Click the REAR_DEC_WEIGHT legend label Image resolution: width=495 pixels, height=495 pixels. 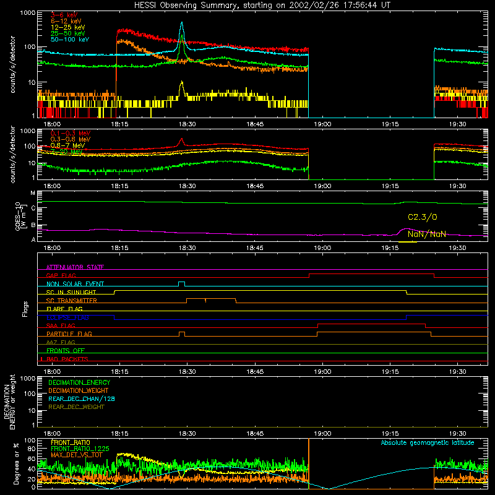tap(76, 407)
